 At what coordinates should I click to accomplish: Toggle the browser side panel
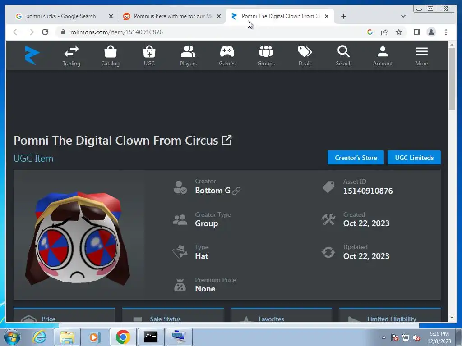click(x=416, y=32)
